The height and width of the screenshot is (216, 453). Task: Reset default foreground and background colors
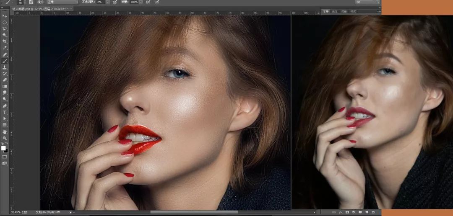3,143
